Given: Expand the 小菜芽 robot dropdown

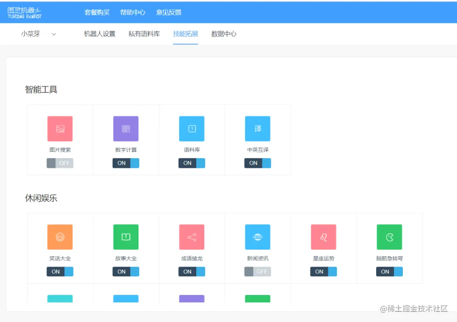Looking at the screenshot, I should click(39, 34).
